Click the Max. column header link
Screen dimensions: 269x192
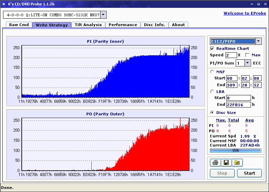click(x=221, y=120)
